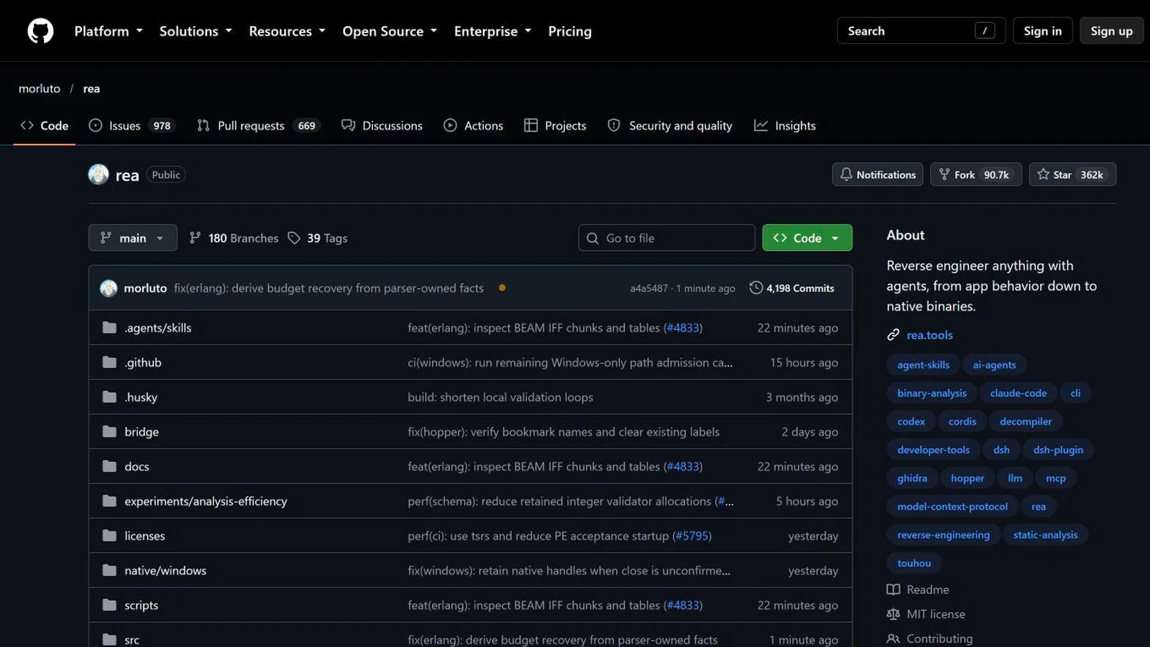This screenshot has height=647, width=1150.
Task: Click the fork icon in Fork button
Action: 944,175
